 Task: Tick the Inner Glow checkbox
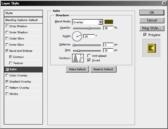(x=7, y=44)
